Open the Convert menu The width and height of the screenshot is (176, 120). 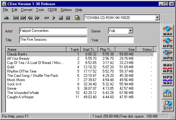(26, 10)
